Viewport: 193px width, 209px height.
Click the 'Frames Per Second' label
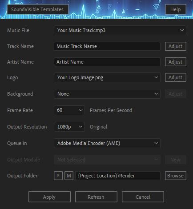point(111,110)
